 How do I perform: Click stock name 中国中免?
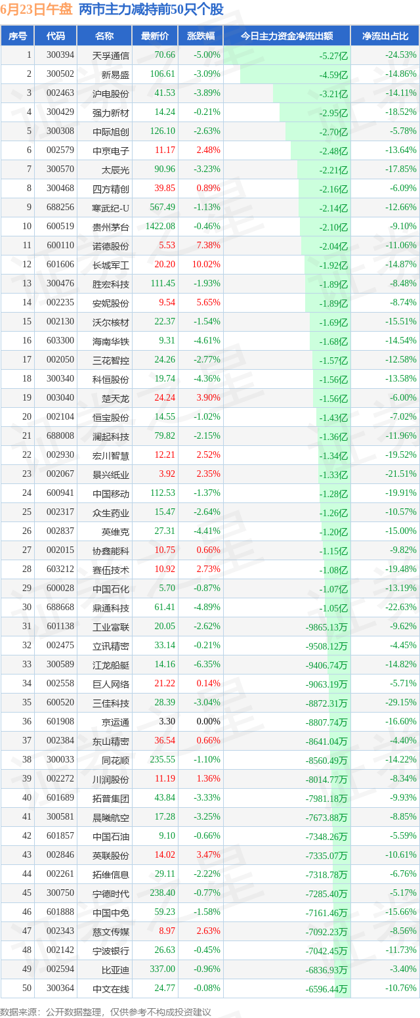tap(111, 912)
